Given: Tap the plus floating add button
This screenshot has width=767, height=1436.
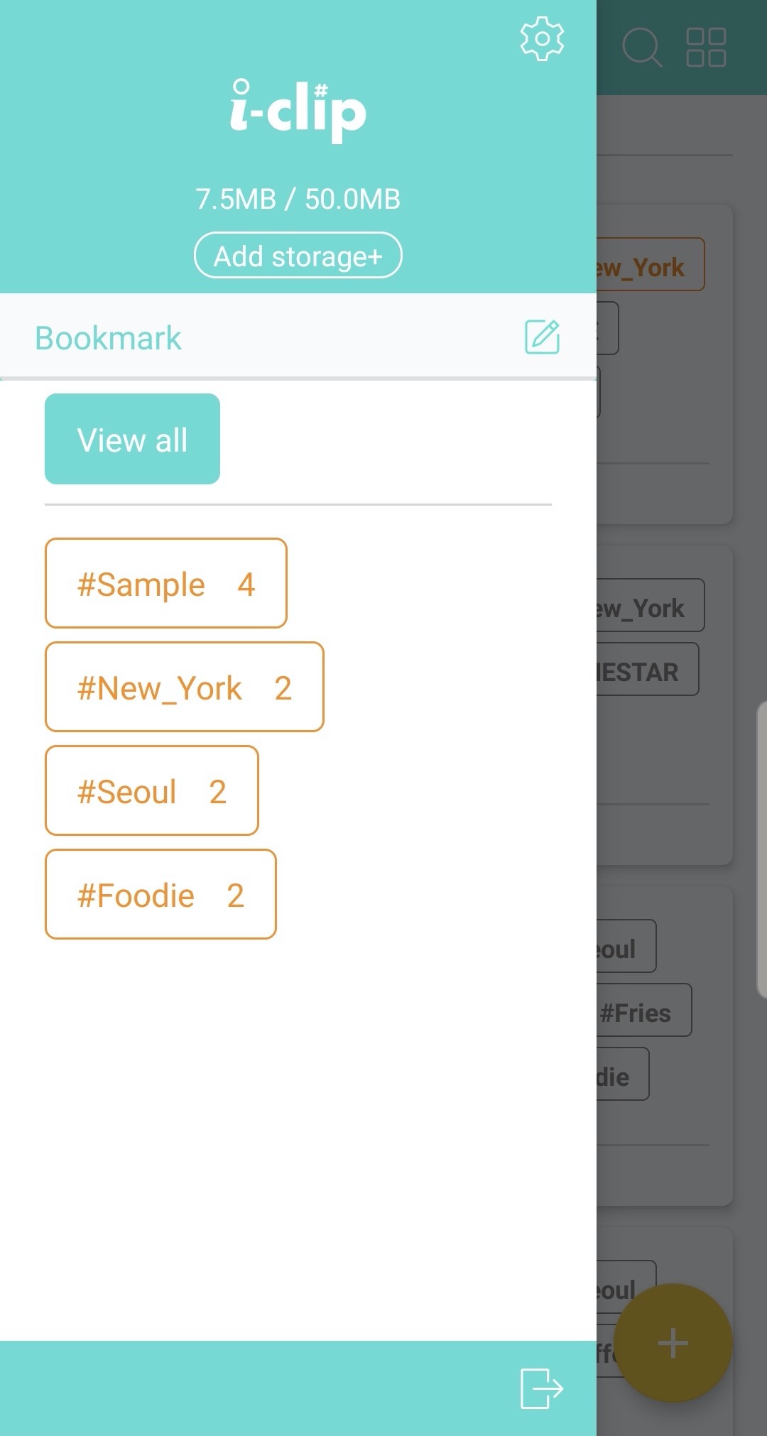Looking at the screenshot, I should (x=673, y=1343).
